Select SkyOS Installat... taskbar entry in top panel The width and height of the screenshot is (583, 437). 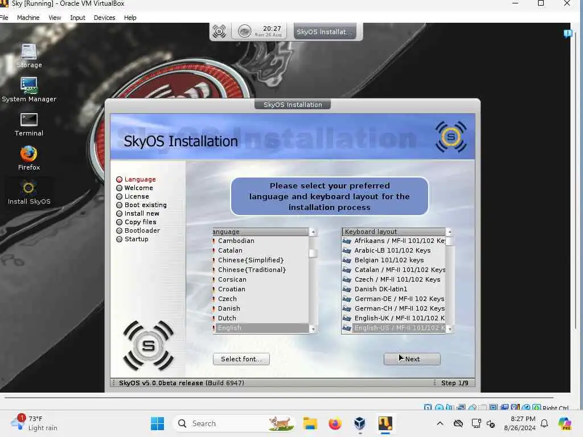(325, 32)
